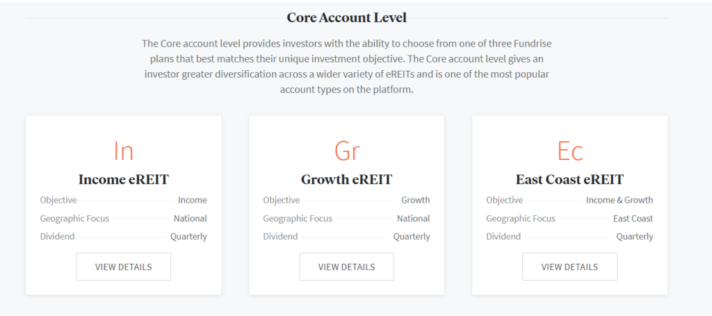This screenshot has width=712, height=316.
Task: Click the 'Quarterly' dividend value on Growth eREIT card
Action: coord(412,237)
